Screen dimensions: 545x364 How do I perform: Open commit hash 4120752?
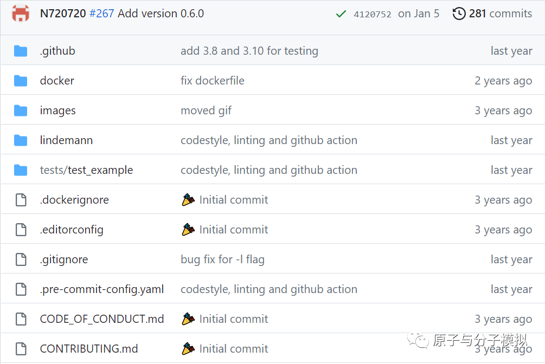[x=372, y=14]
